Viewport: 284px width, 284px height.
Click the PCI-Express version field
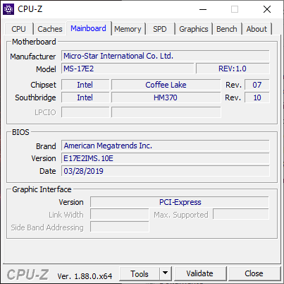(180, 202)
